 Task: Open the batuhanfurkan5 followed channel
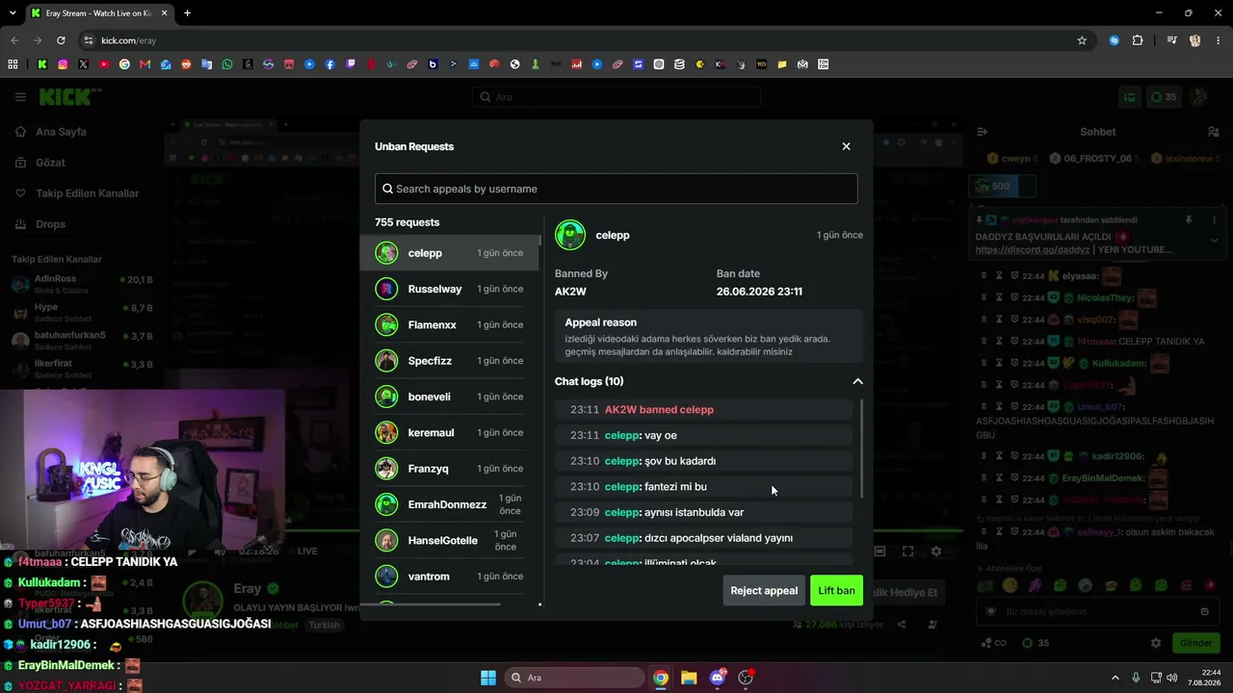coord(82,340)
